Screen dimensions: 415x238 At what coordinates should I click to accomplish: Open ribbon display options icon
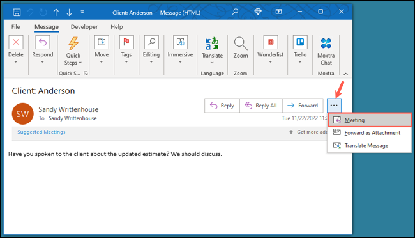278,12
